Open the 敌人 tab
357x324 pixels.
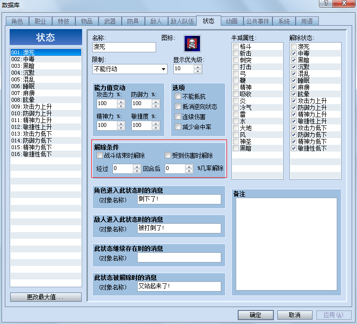156,21
